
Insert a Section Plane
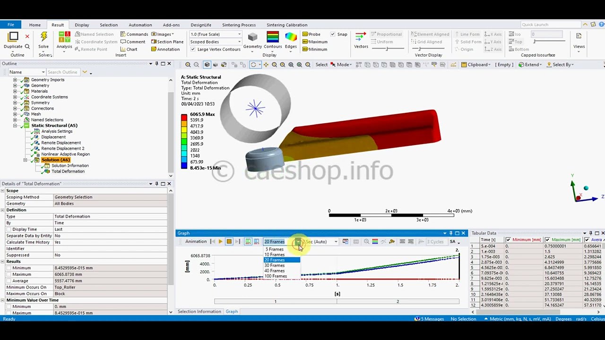coord(167,42)
